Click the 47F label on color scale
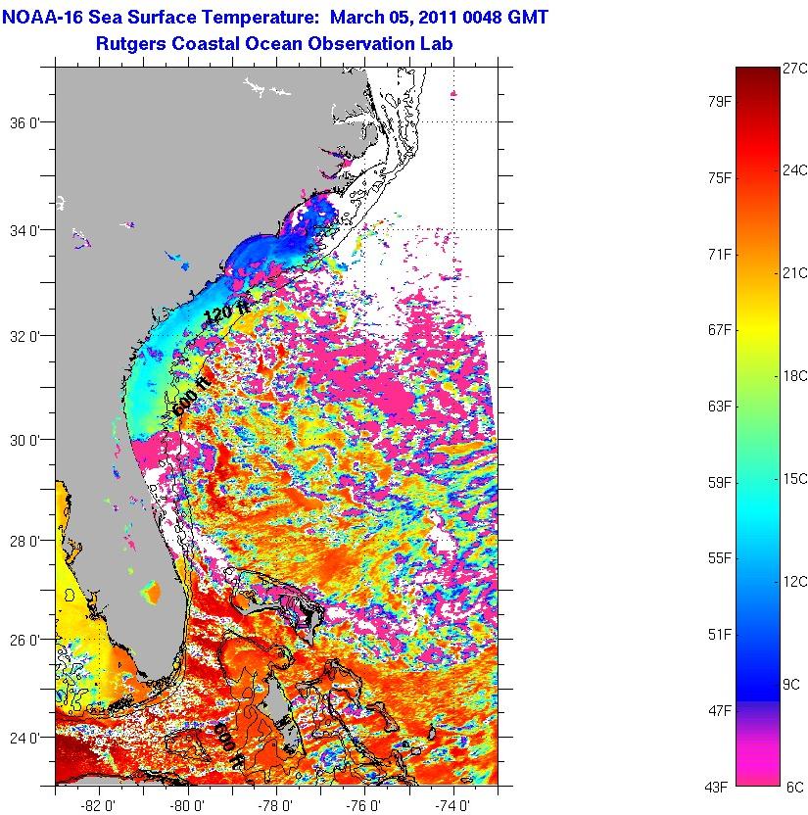 pos(720,711)
